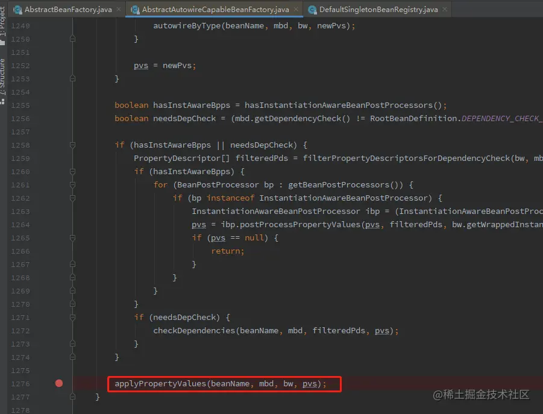Screen dimensions: 543x414
Task: Close the DefaultSingletonBeanRegistry.java tab
Action: [x=445, y=10]
